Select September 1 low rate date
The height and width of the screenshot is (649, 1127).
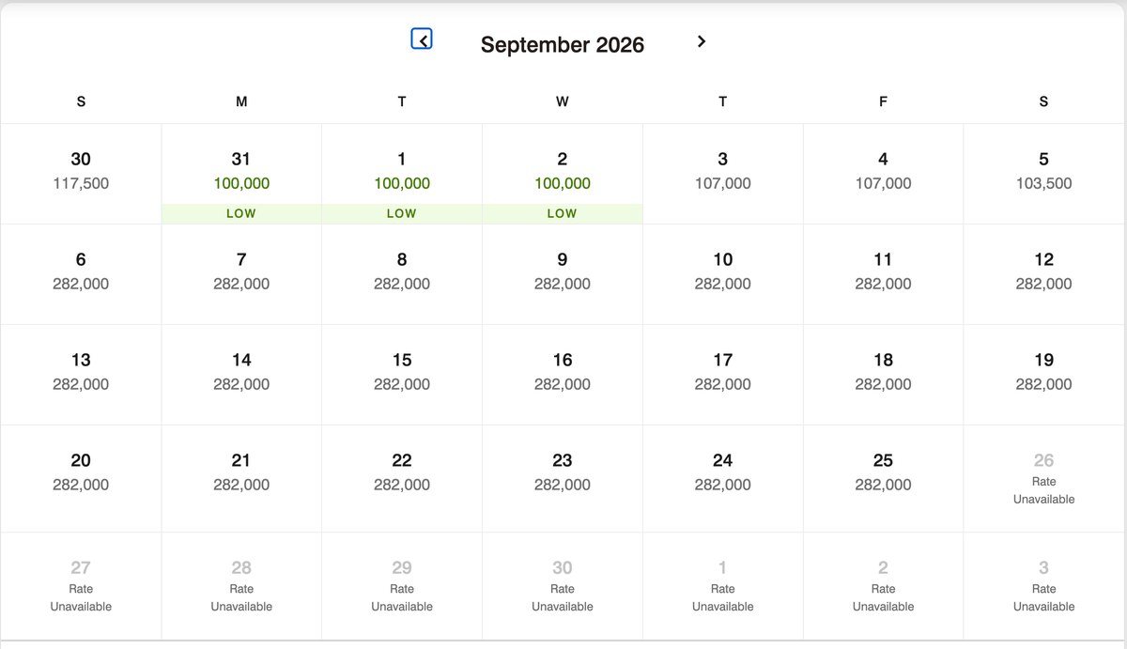pos(402,174)
